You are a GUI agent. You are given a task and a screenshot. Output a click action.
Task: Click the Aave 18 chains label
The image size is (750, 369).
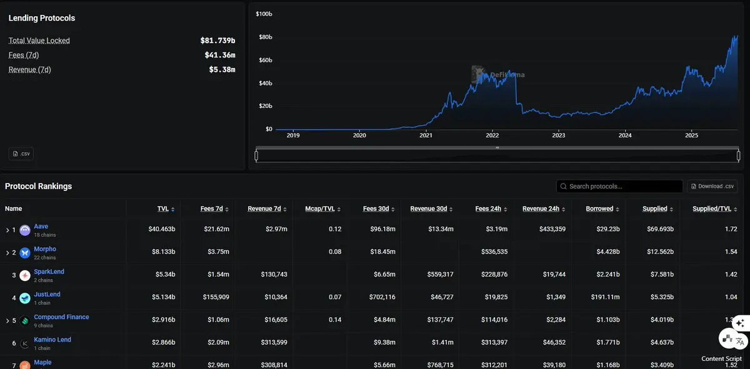[44, 235]
